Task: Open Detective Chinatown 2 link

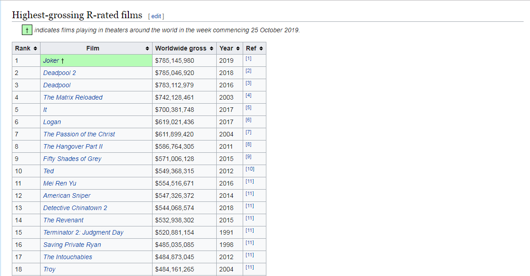Action: click(x=75, y=208)
